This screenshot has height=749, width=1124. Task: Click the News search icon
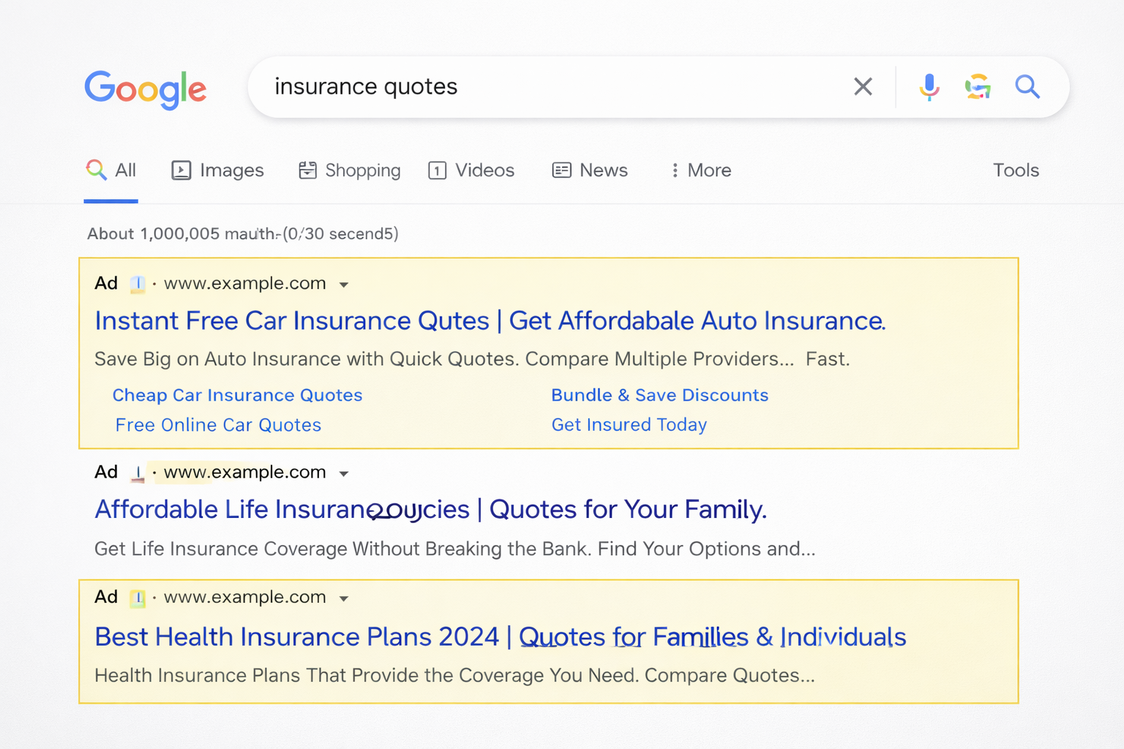coord(561,170)
